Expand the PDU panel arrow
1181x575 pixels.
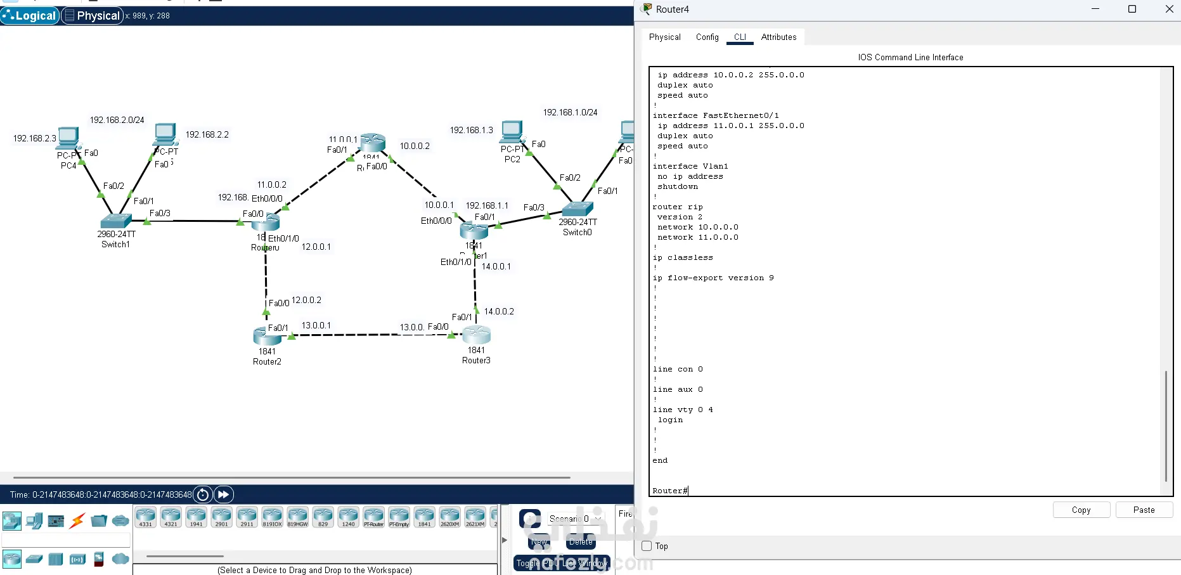[x=505, y=540]
